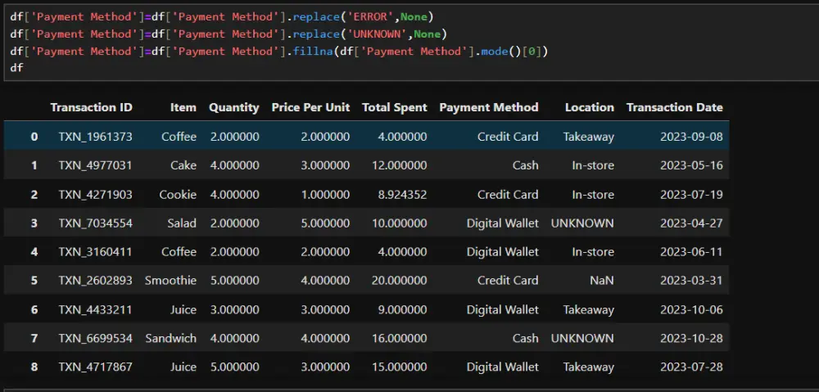
Task: Select cell TXN_2602893
Action: 96,281
